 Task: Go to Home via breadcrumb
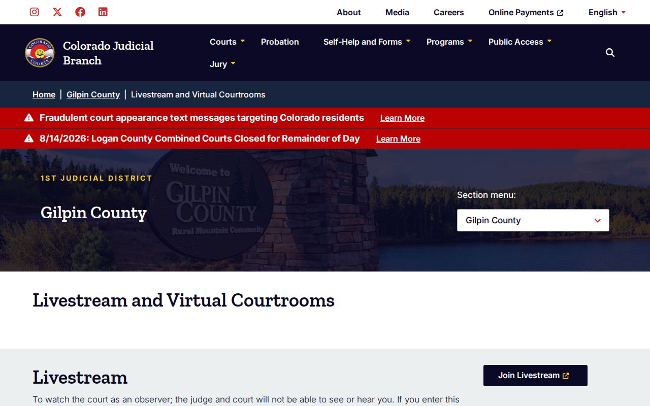(x=44, y=94)
